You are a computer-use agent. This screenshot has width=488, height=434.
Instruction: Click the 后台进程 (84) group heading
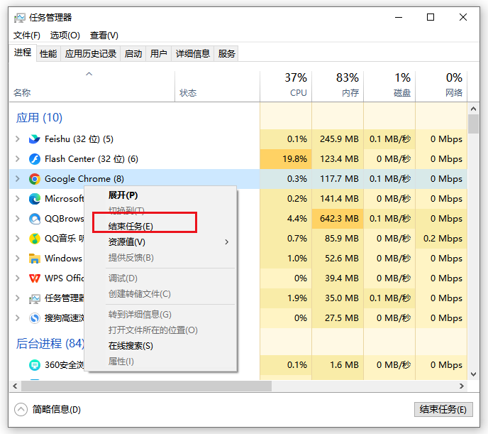50,344
